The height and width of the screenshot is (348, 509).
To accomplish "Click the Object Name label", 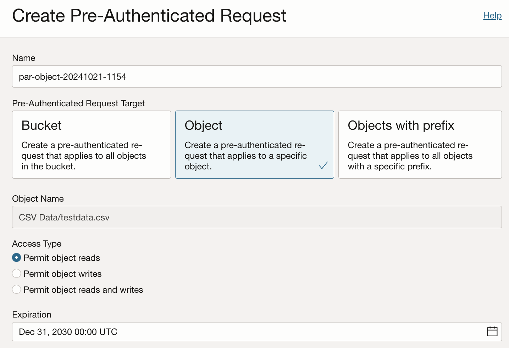I will 38,199.
